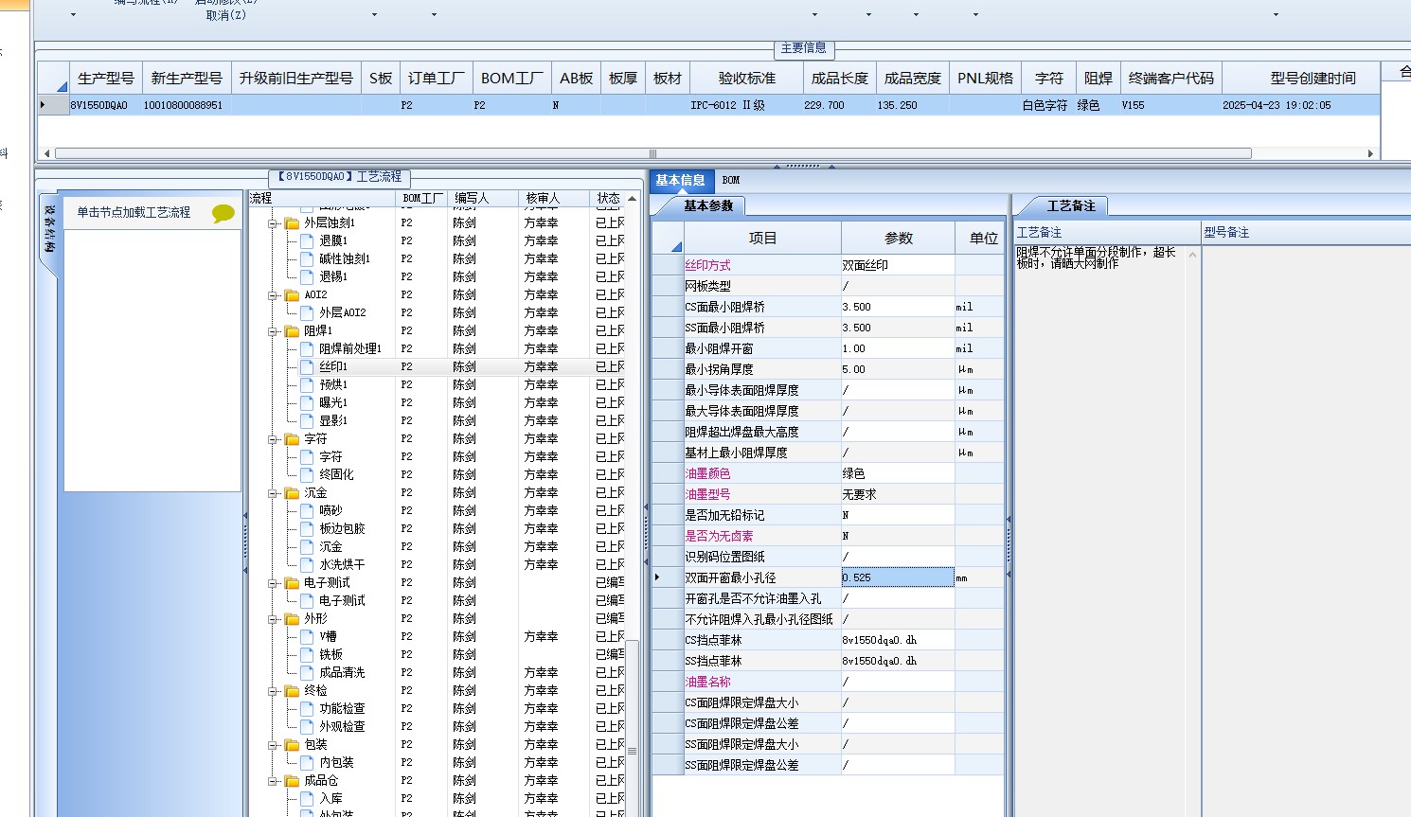
Task: Select the 基本参数 sub-tab
Action: pyautogui.click(x=708, y=205)
